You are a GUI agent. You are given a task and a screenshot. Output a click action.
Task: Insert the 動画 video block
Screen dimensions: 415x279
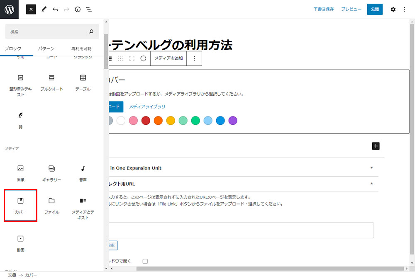click(x=20, y=243)
